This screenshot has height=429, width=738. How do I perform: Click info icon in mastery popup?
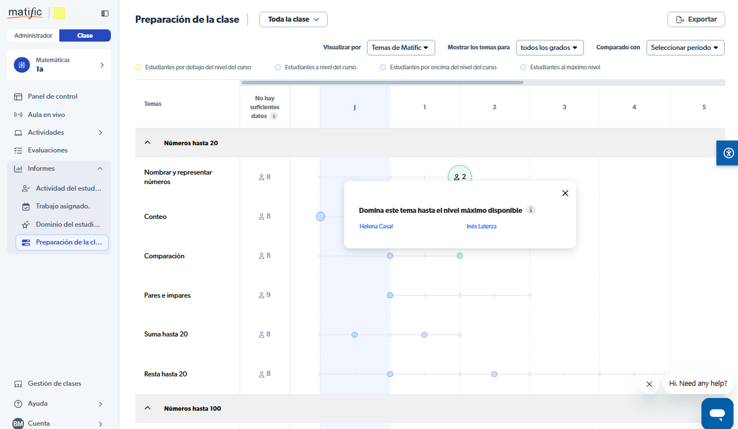(x=531, y=210)
